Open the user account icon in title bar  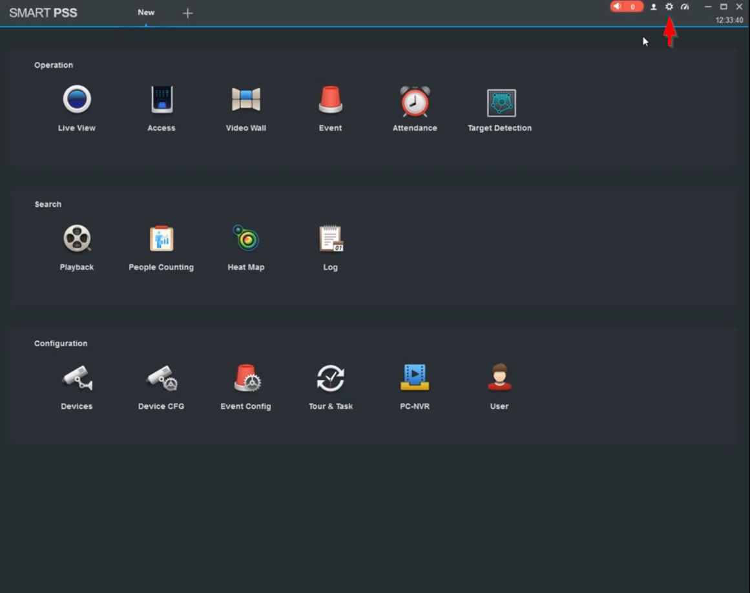tap(653, 6)
